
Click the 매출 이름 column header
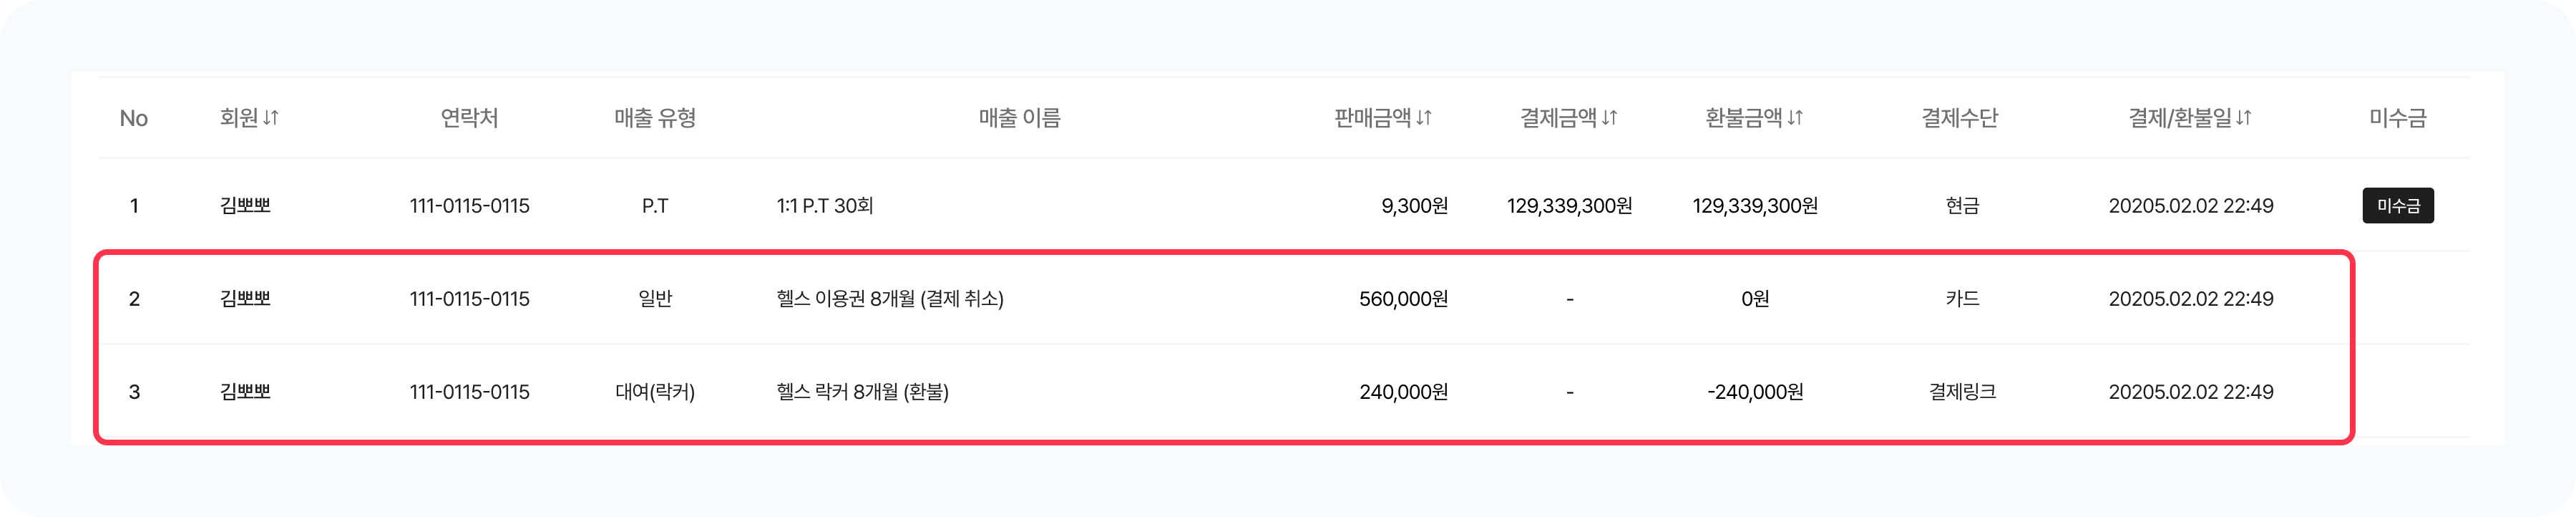(x=1019, y=118)
